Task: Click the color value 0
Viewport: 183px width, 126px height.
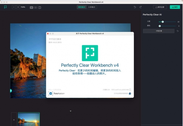Action: [179, 26]
